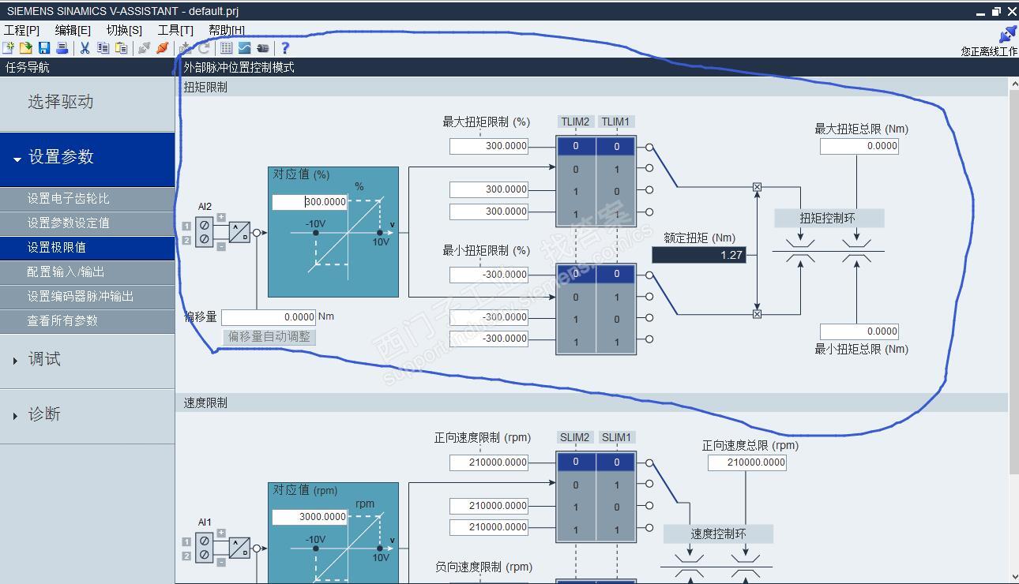Open the 帮助[H] menu
The height and width of the screenshot is (584, 1019).
[x=227, y=30]
